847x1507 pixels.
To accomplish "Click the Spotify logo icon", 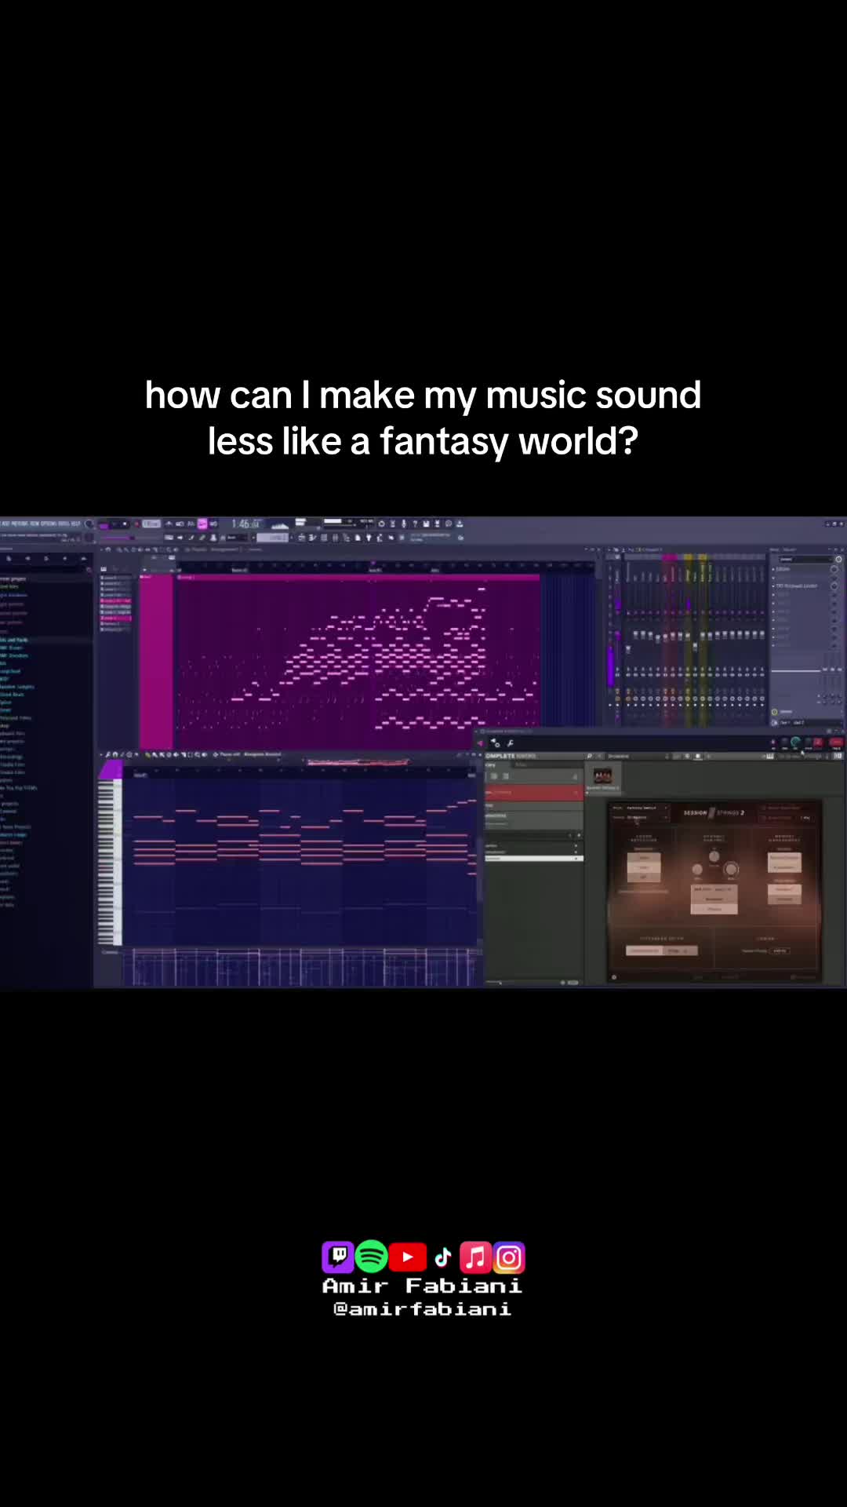I will (x=372, y=1257).
